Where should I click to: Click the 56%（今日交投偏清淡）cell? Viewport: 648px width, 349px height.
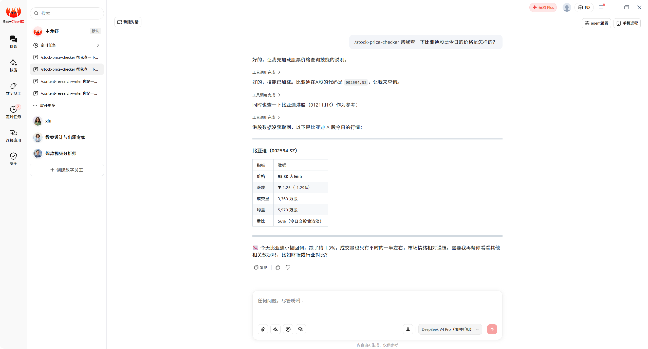(301, 221)
